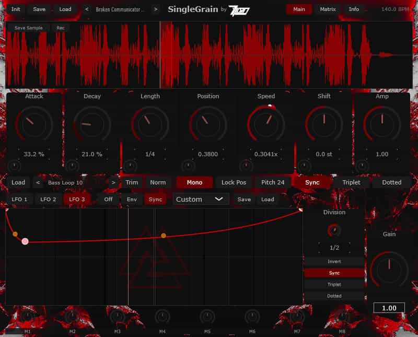The height and width of the screenshot is (337, 418).
Task: Click the Shift knob
Action: (324, 124)
